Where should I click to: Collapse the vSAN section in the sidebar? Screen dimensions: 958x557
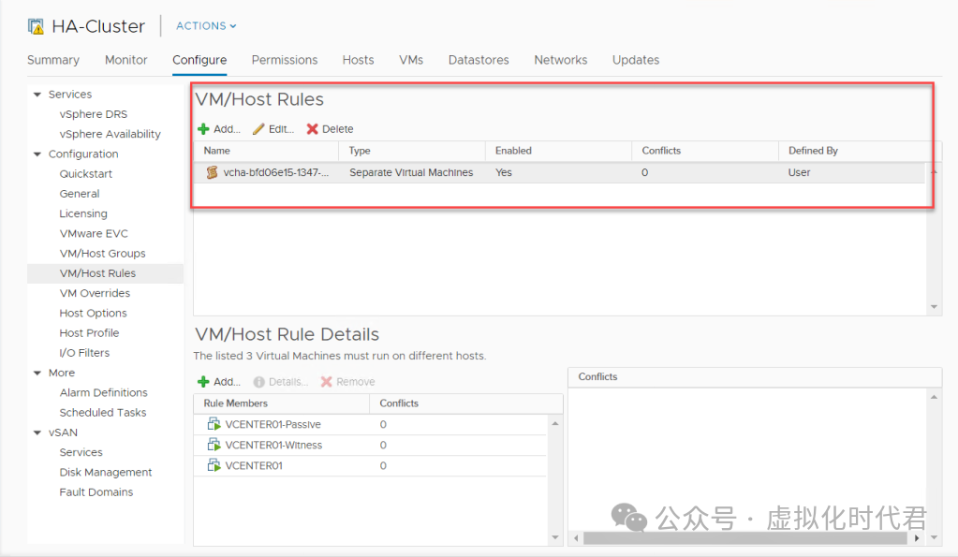[x=37, y=432]
